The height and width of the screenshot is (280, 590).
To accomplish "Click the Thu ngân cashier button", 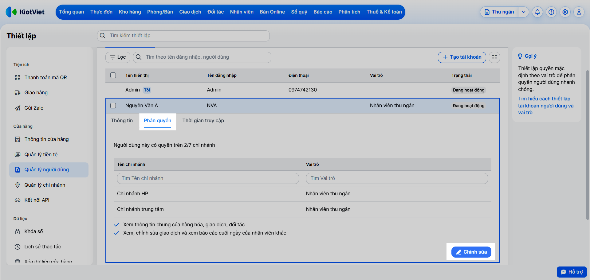I will pos(499,12).
